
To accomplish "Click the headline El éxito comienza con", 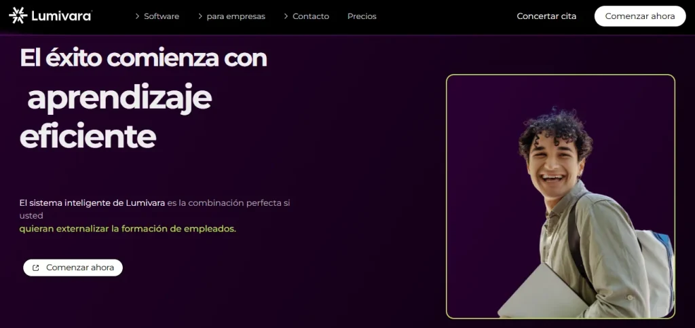I will [143, 58].
